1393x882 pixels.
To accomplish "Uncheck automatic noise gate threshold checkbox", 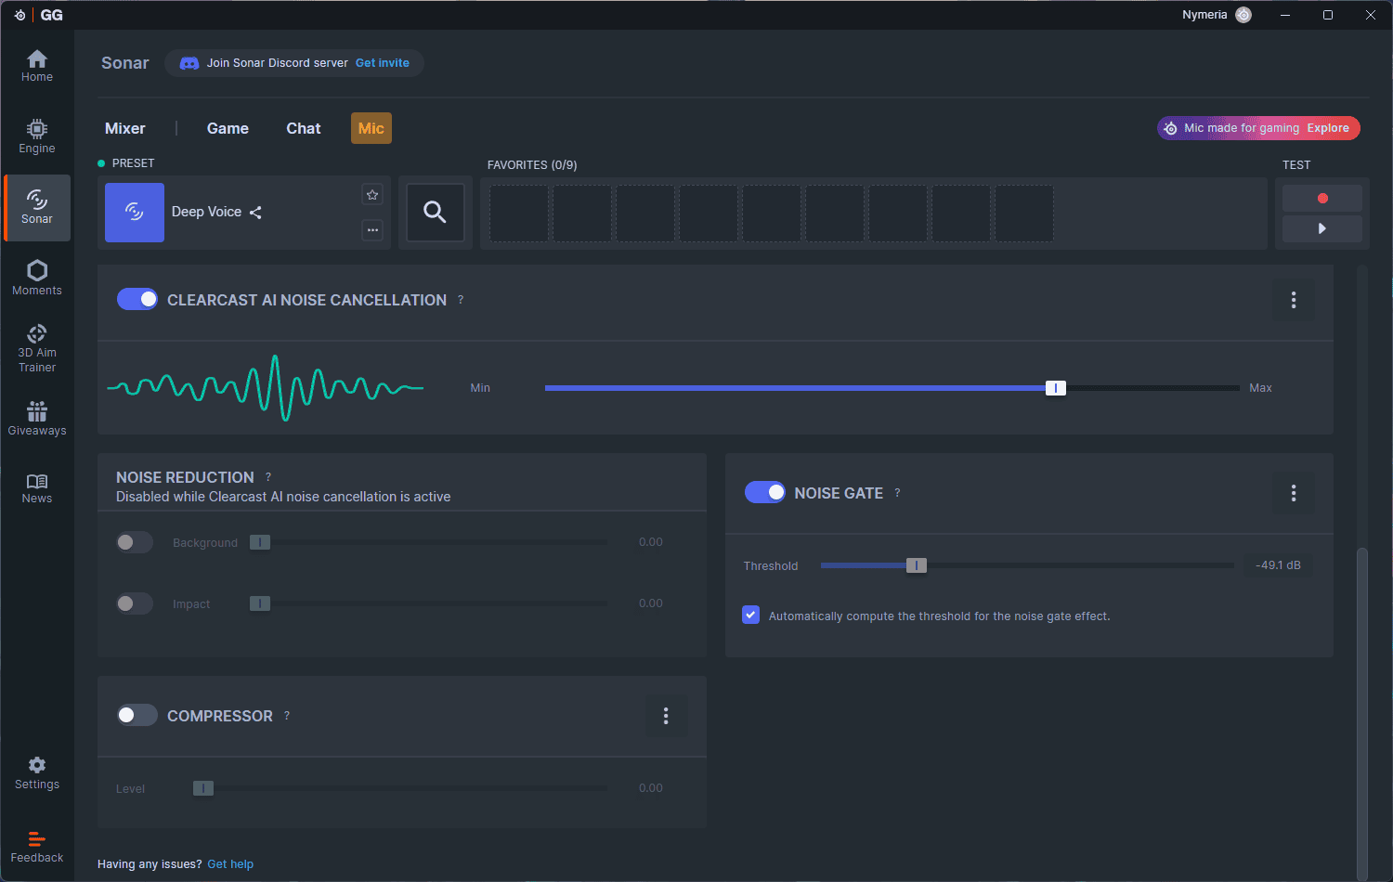I will coord(751,616).
